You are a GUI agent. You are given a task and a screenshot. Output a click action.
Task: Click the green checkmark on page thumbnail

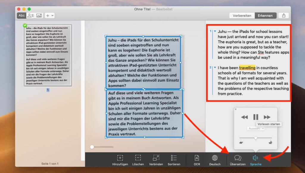25,25
